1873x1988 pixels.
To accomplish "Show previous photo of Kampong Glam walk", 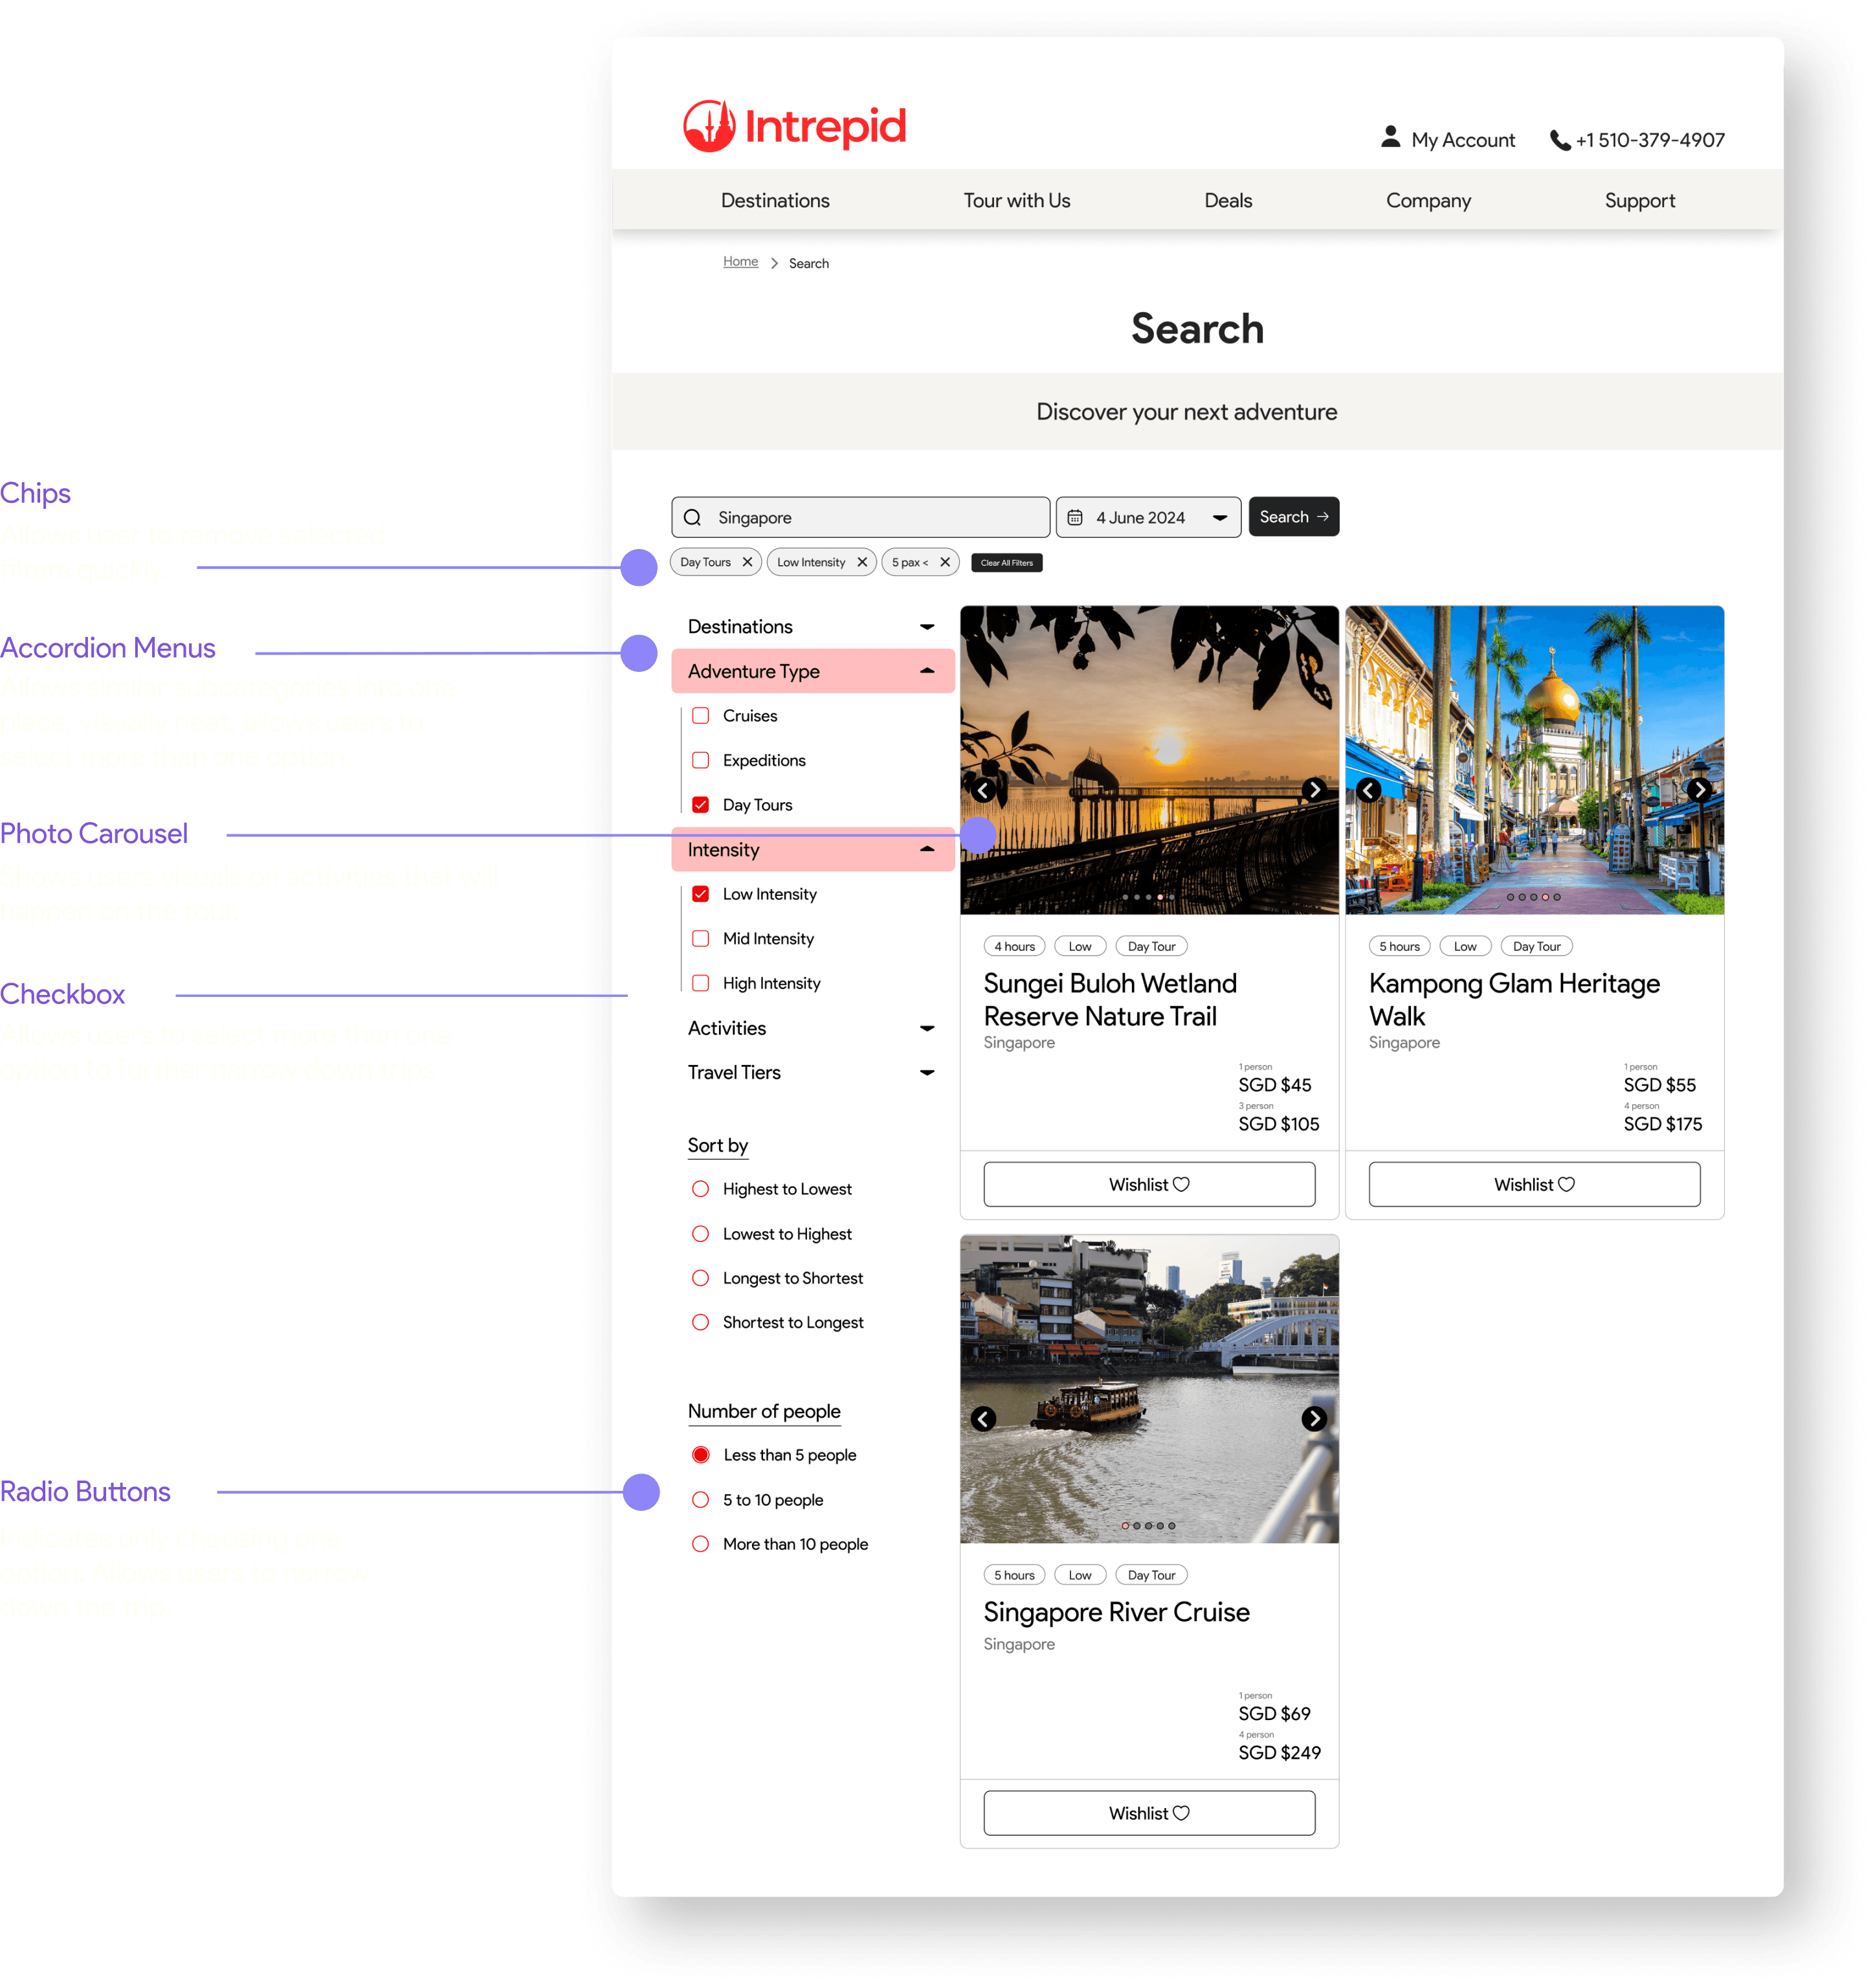I will pyautogui.click(x=1369, y=790).
